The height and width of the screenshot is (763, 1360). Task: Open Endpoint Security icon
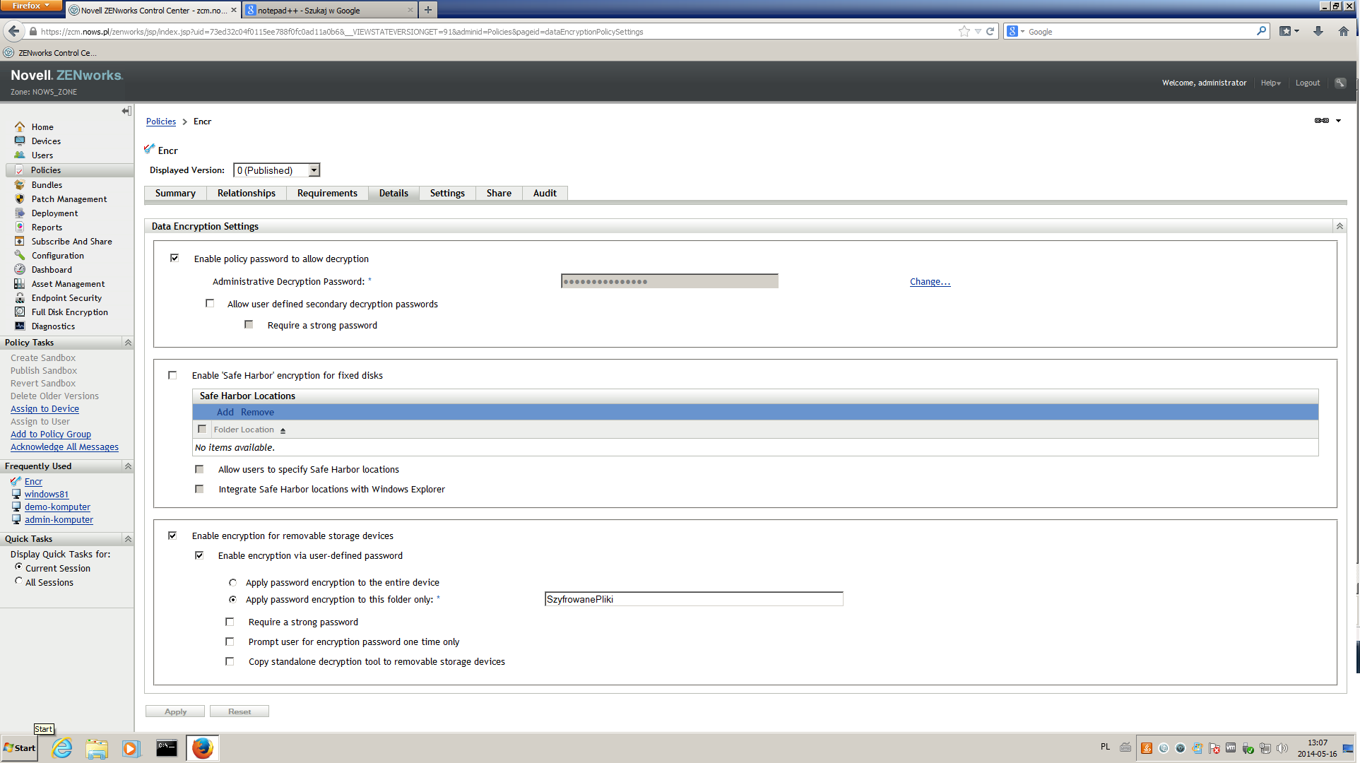point(20,298)
